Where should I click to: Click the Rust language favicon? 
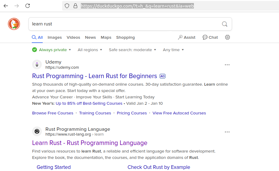pyautogui.click(x=37, y=131)
